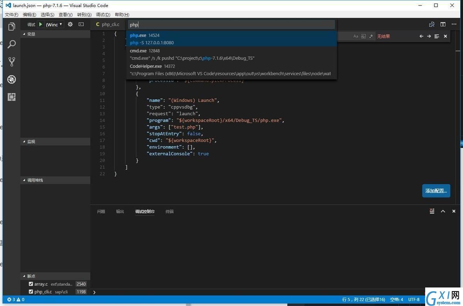Image resolution: width=463 pixels, height=306 pixels.
Task: Click 空格: 4 indentation status
Action: click(x=396, y=299)
